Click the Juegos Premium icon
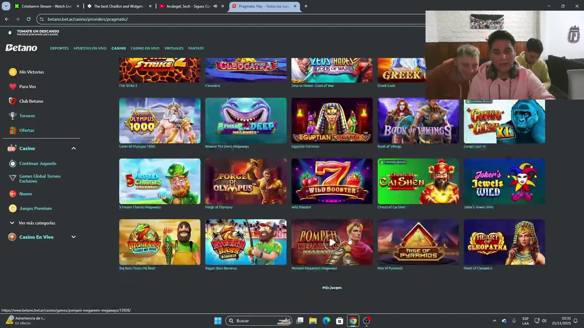 click(x=13, y=208)
